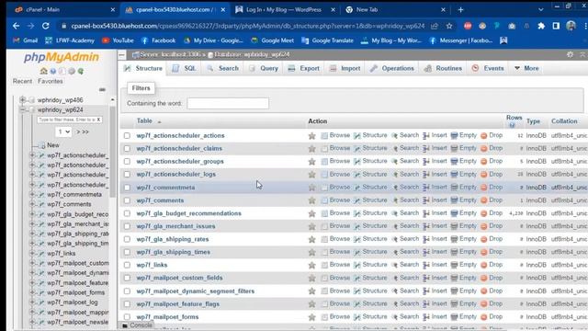
Task: Browse the wp7f_actionscheduler_actions table
Action: 335,135
